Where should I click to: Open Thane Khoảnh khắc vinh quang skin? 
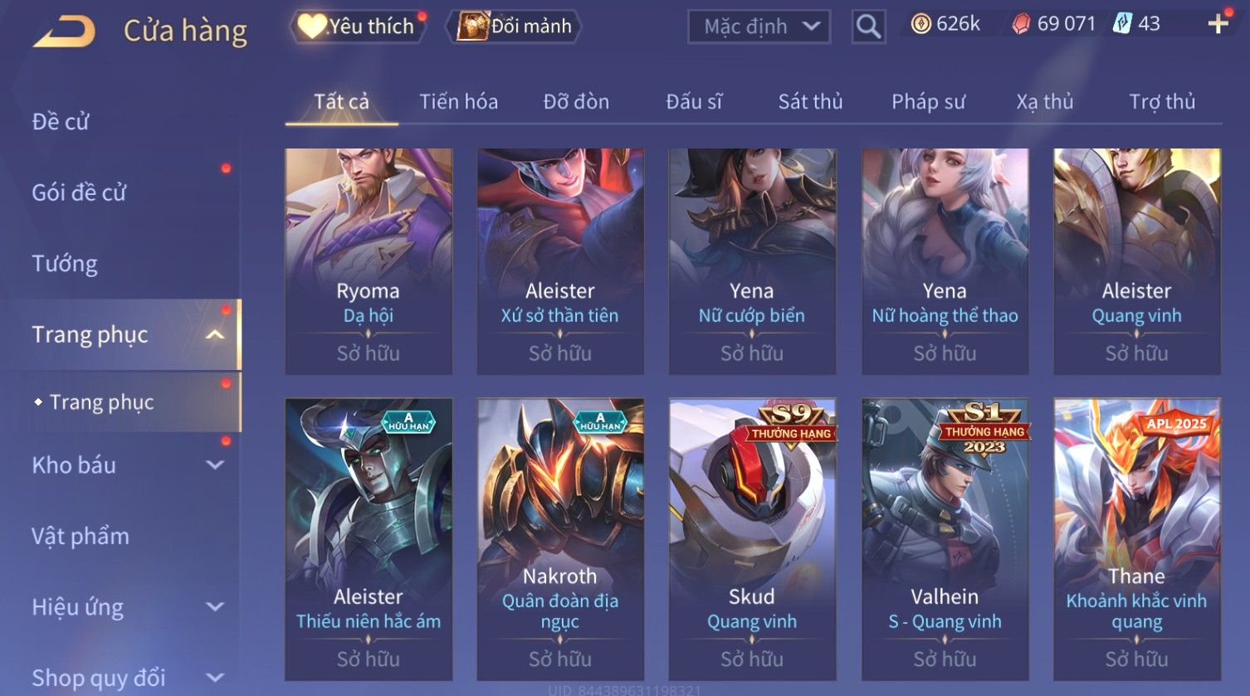click(1137, 540)
